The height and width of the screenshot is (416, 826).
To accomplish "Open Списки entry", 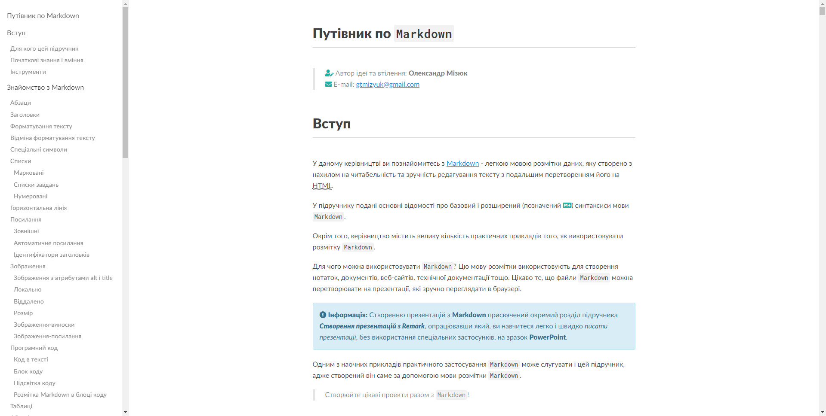I will [21, 161].
